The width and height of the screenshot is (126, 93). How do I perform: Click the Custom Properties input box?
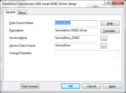87,53
